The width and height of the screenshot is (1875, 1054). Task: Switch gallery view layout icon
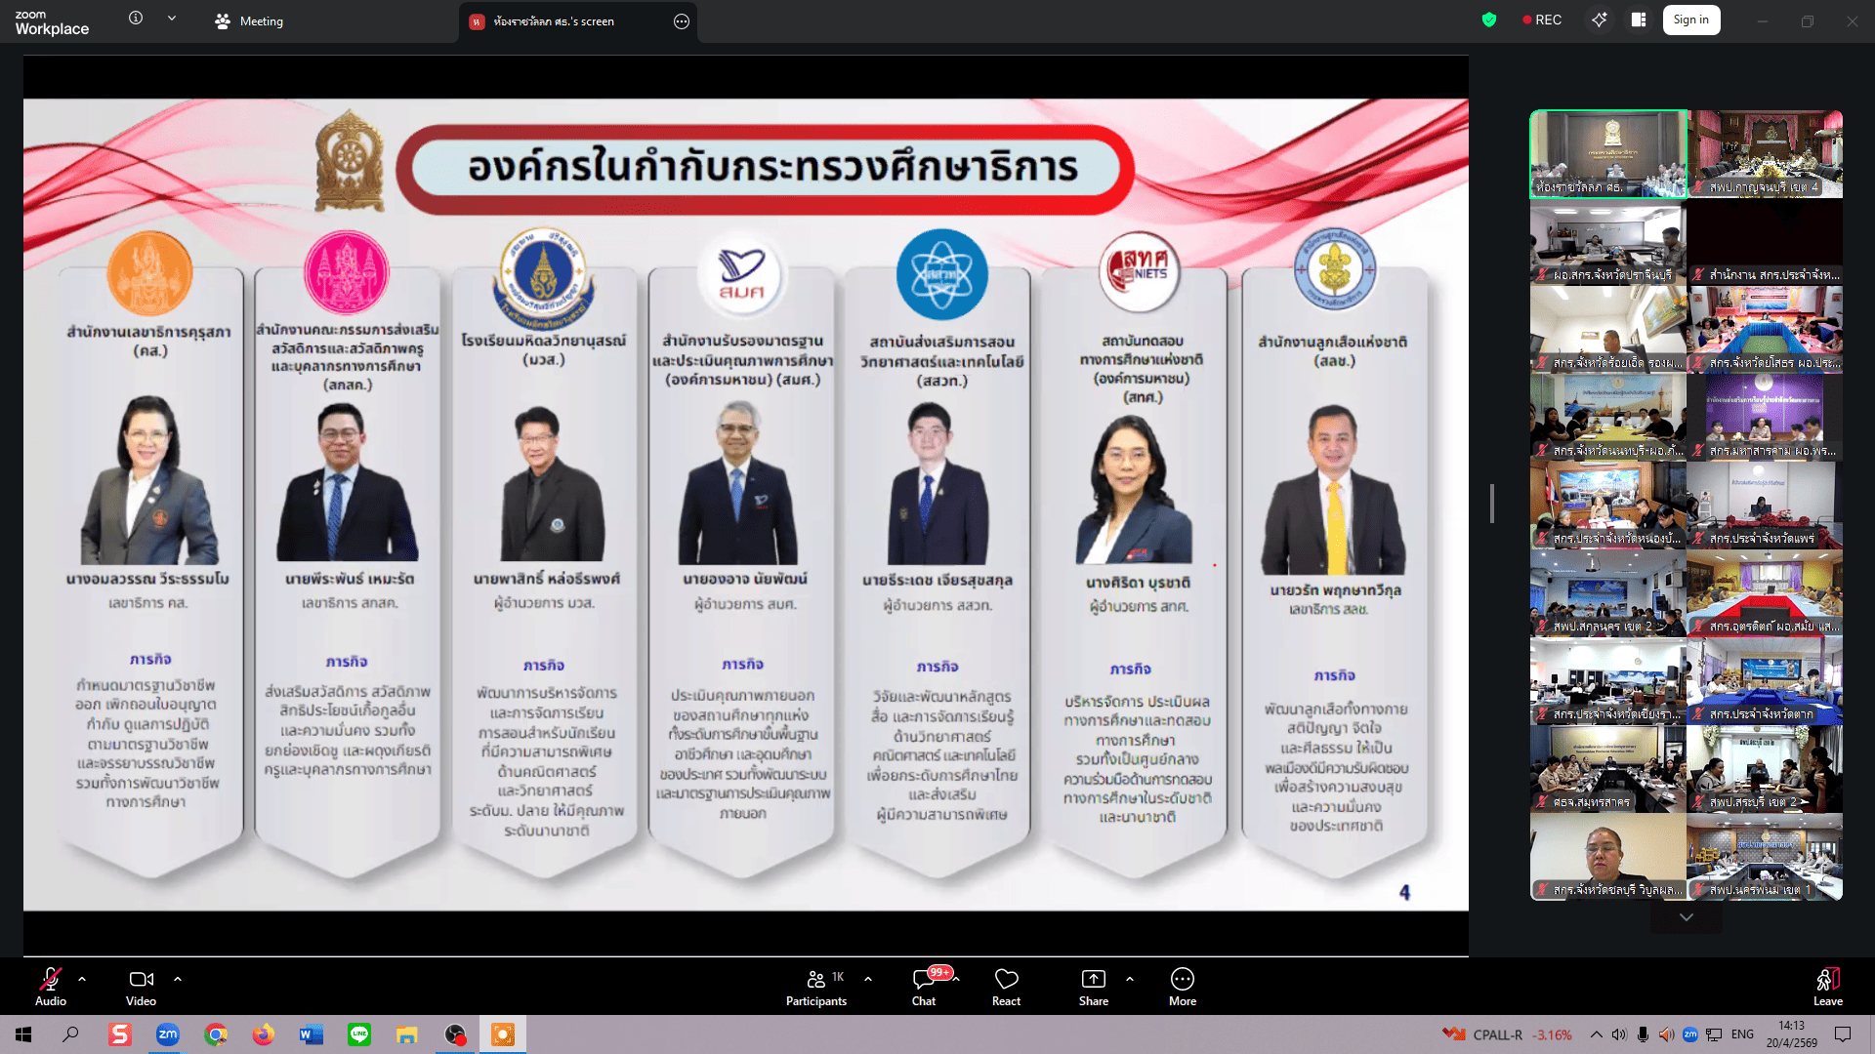(x=1639, y=20)
